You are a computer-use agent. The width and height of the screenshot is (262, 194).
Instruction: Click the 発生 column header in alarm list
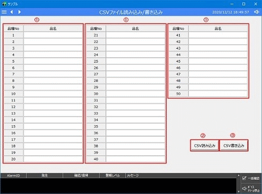click(45, 176)
